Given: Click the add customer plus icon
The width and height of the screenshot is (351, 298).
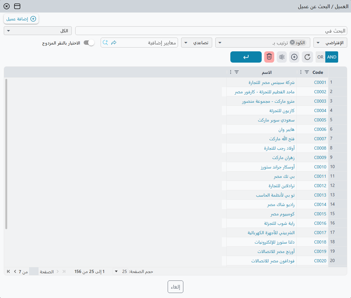Looking at the screenshot, I should click(33, 19).
